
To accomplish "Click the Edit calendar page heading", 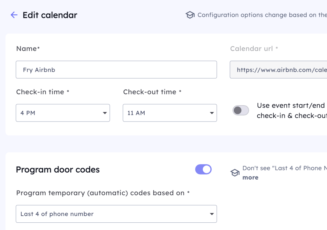I will [50, 15].
